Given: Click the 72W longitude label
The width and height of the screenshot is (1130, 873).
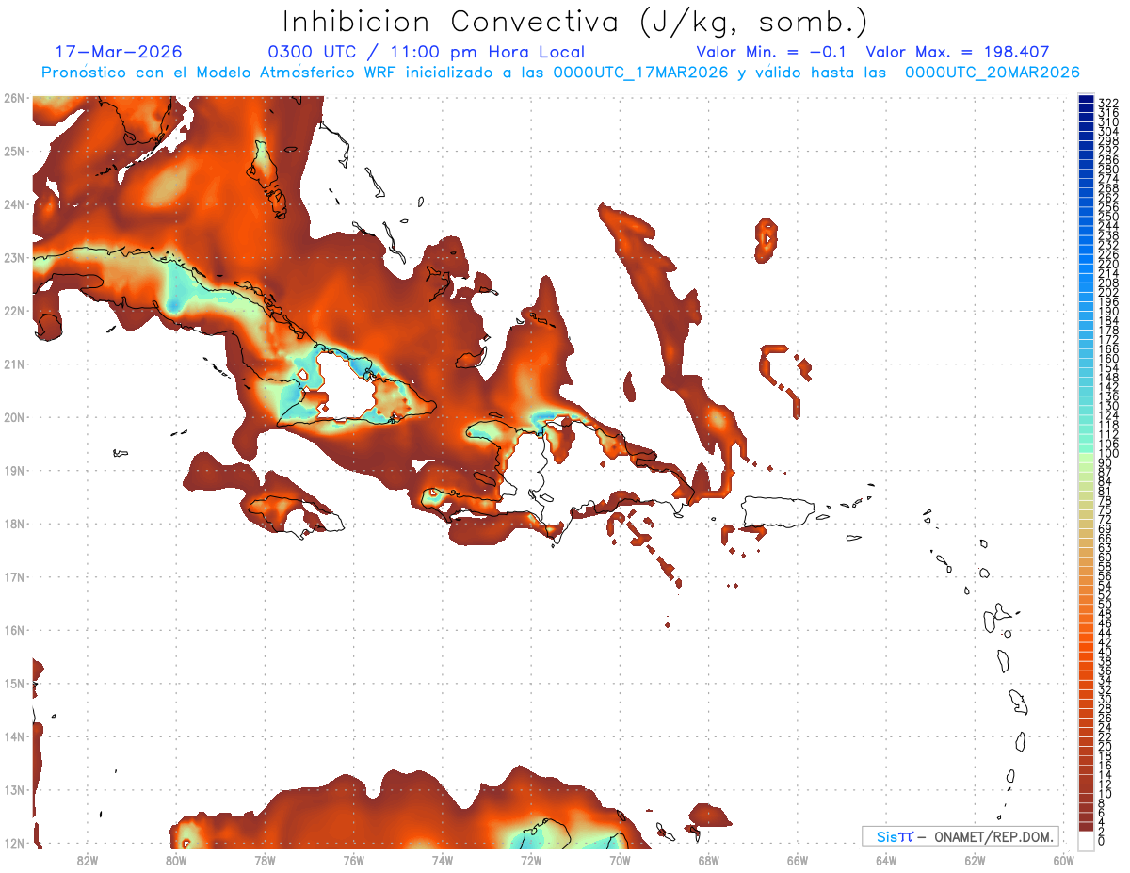Looking at the screenshot, I should [531, 860].
